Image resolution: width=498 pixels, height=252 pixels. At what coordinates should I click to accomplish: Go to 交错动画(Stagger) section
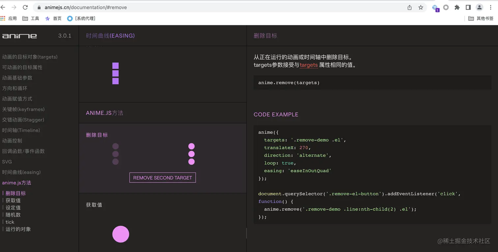23,120
